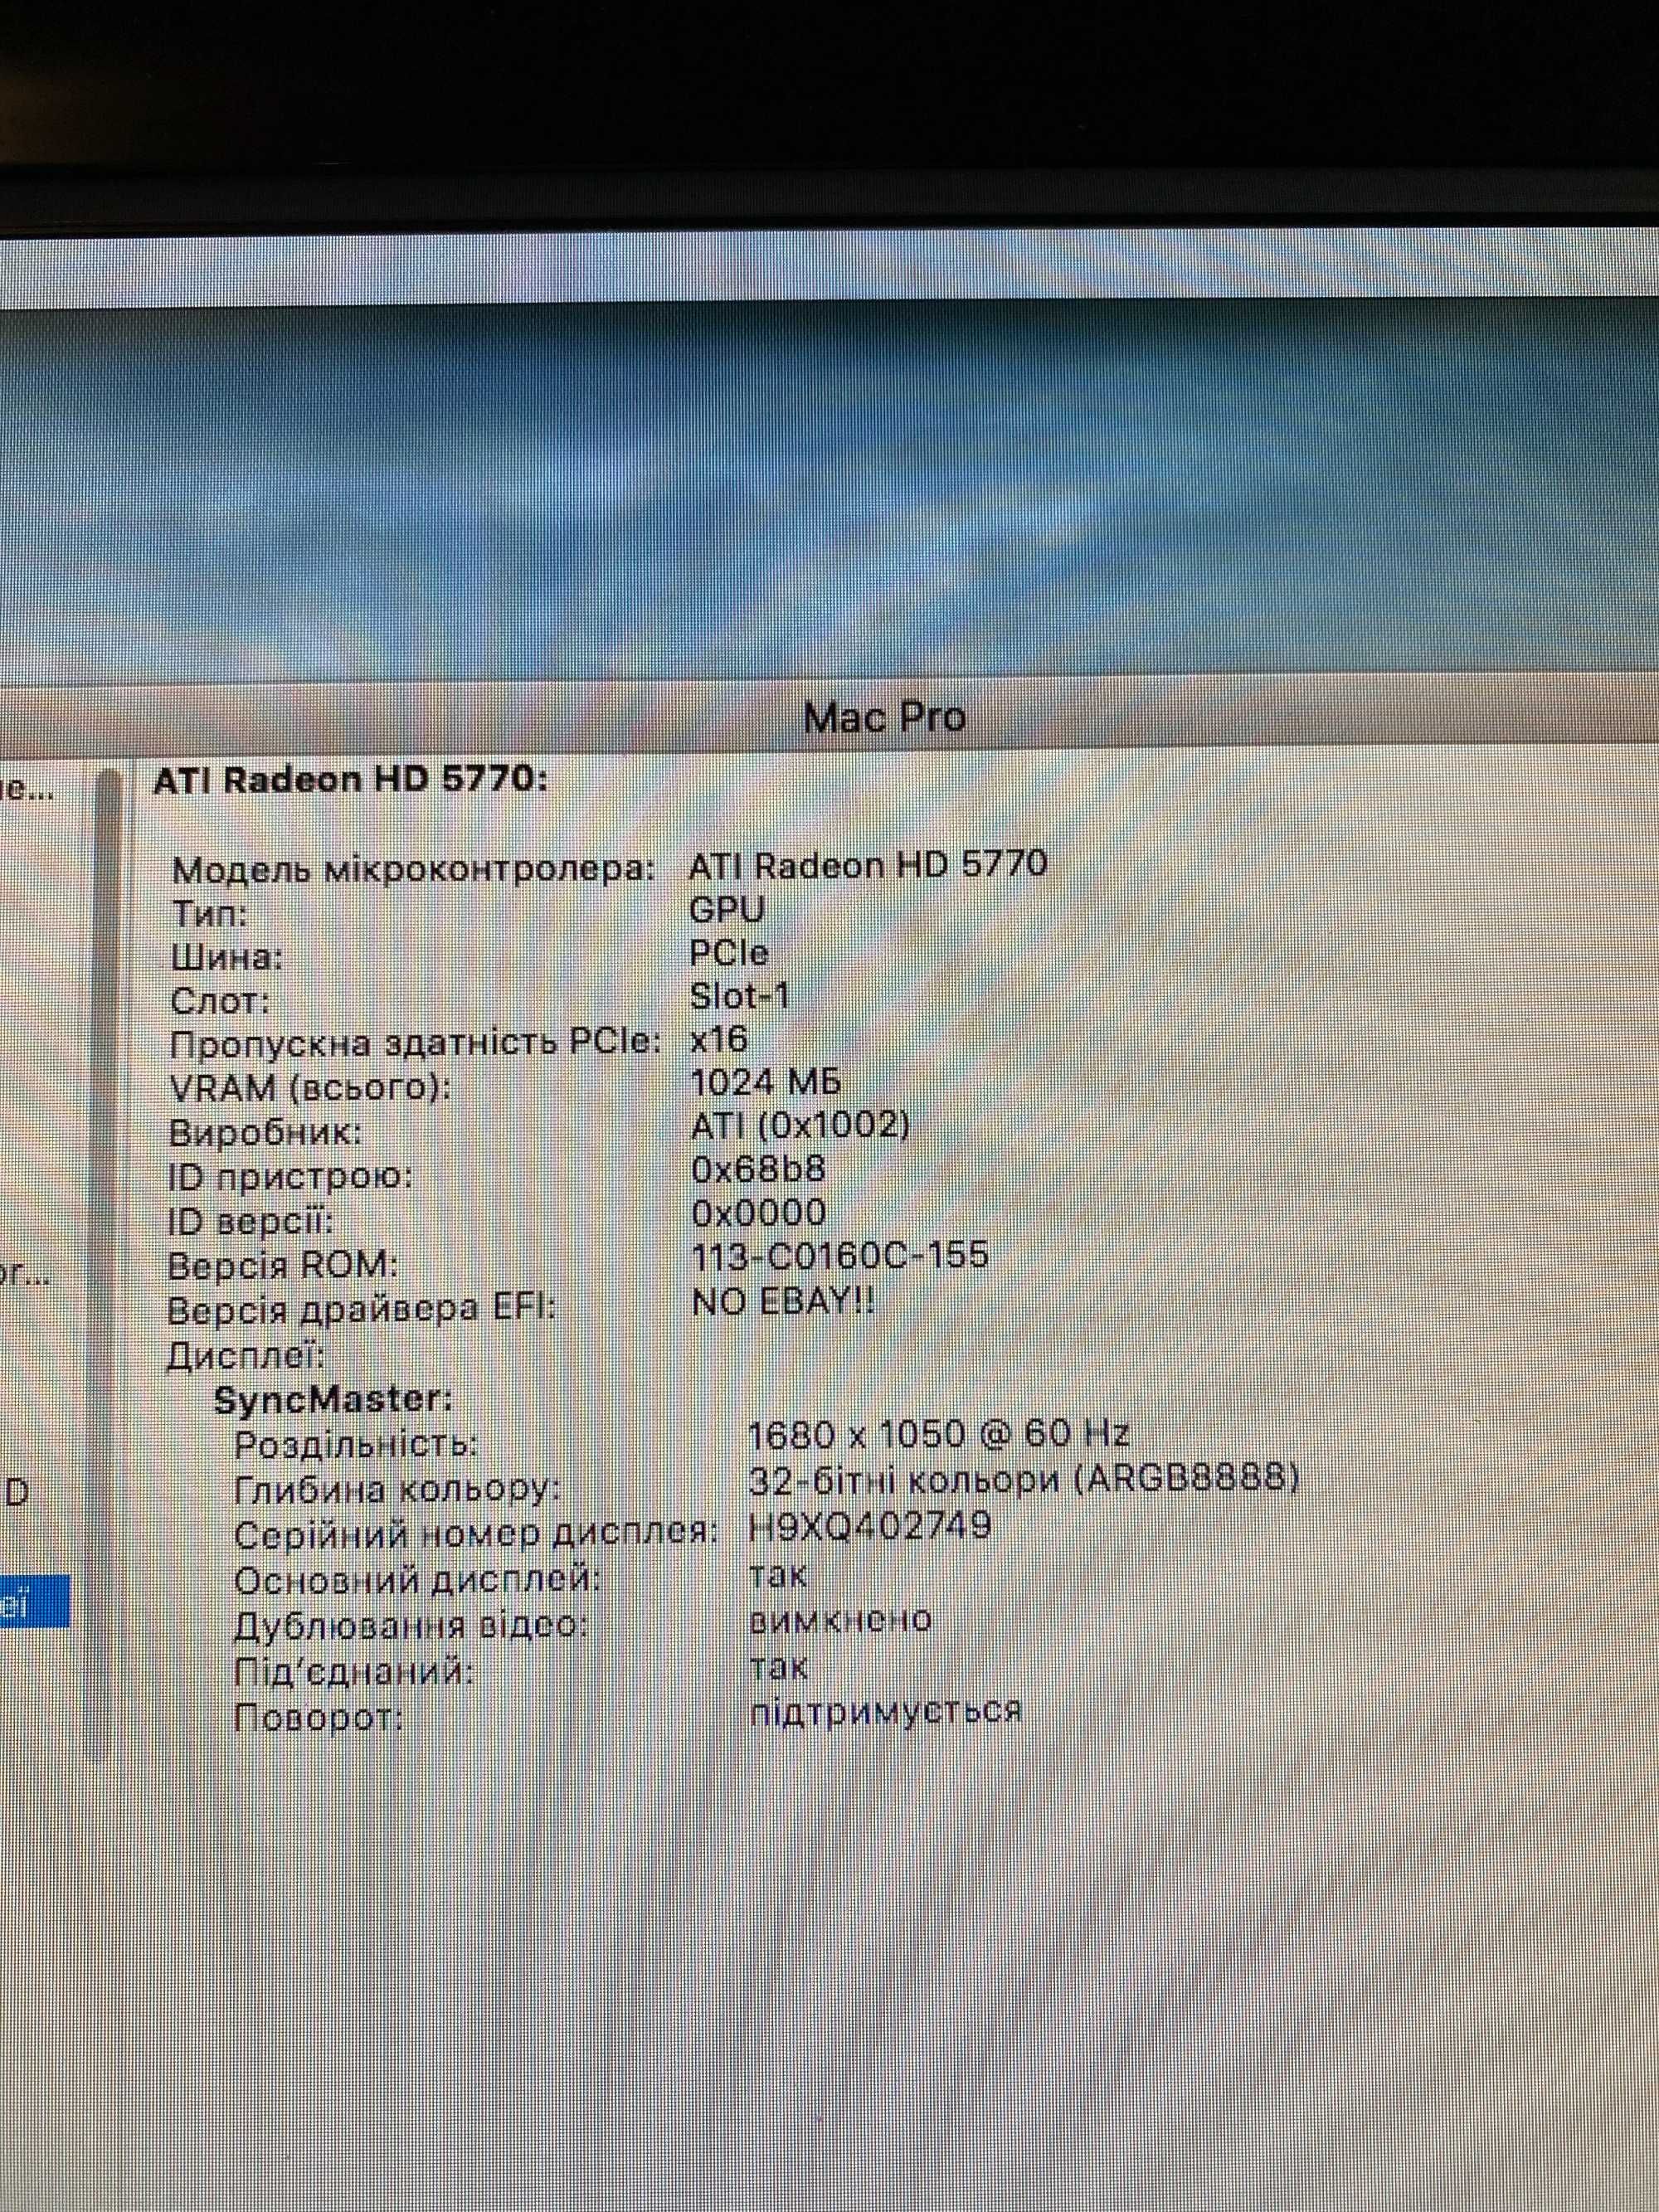1659x2212 pixels.
Task: Select the 'Під'єднаний:' label
Action: 353,1671
